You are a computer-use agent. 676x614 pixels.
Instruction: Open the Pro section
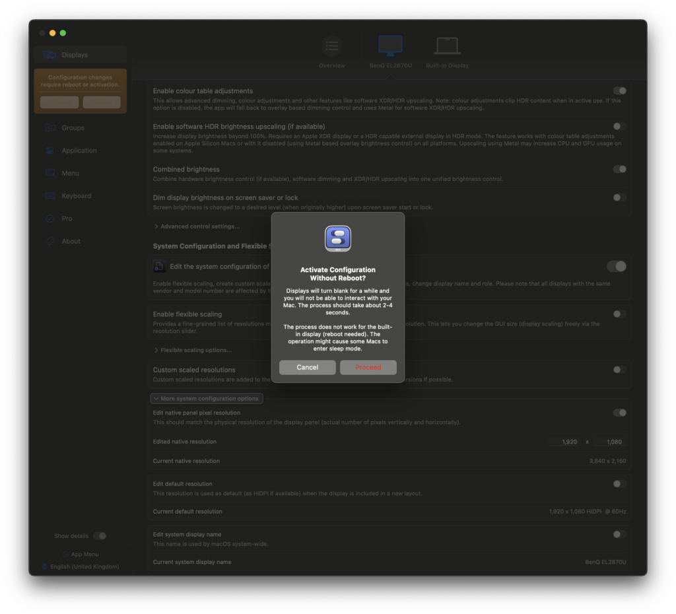point(67,219)
